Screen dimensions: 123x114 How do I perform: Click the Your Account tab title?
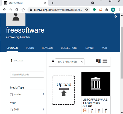(x=16, y=3)
